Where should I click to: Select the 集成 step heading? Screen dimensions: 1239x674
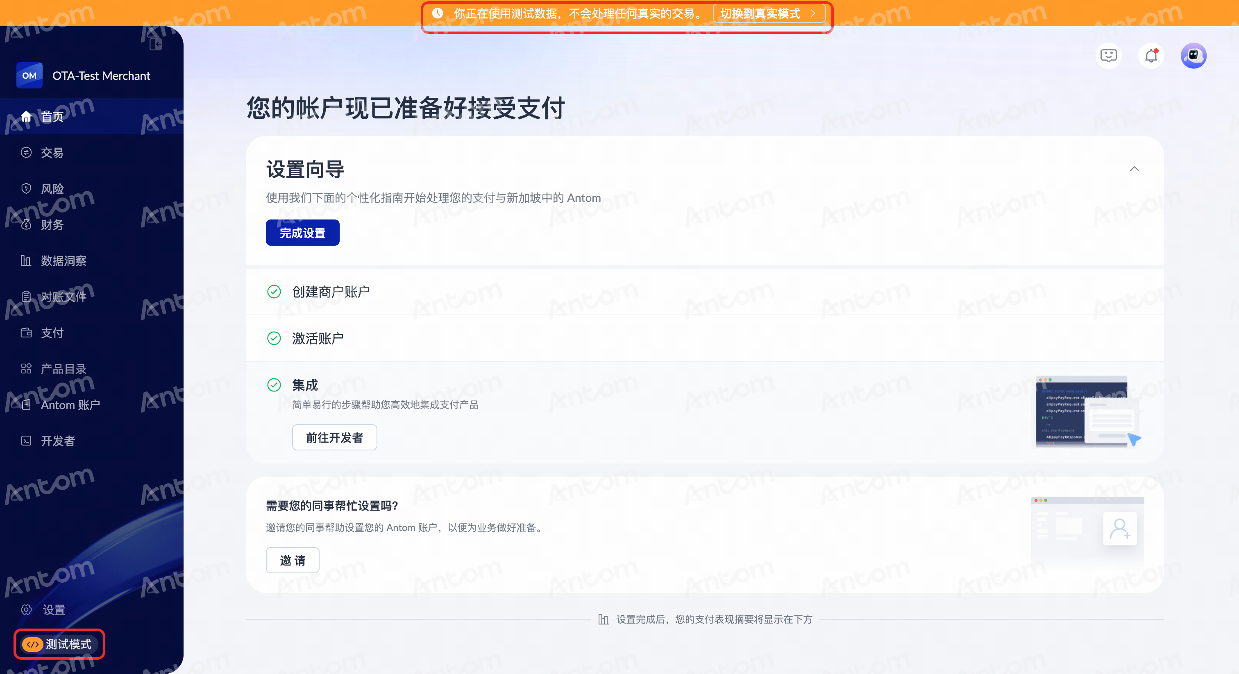coord(305,385)
